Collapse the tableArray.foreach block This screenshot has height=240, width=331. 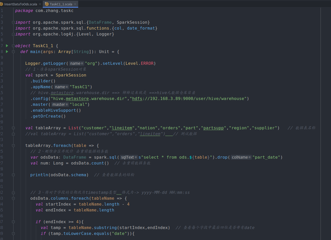tap(13, 146)
